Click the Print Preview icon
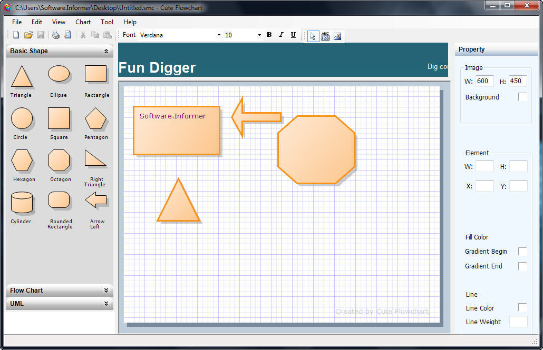Viewport: 543px width, 350px height. pyautogui.click(x=68, y=35)
